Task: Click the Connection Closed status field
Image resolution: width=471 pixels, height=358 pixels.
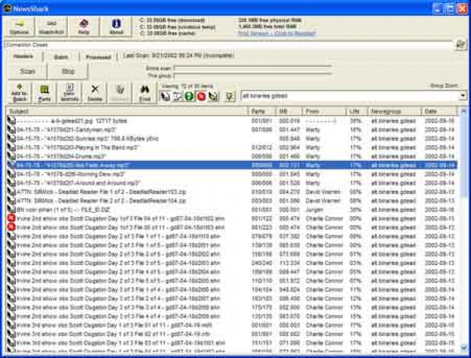Action: point(229,45)
